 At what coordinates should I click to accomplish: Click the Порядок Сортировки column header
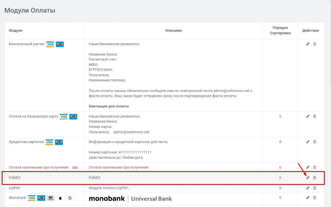[280, 30]
